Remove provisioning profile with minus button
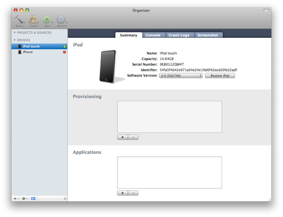 pyautogui.click(x=133, y=137)
